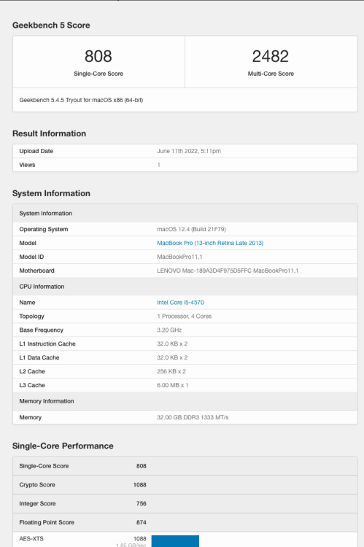This screenshot has height=547, width=364.
Task: Click the multi-core score 2482
Action: [271, 56]
